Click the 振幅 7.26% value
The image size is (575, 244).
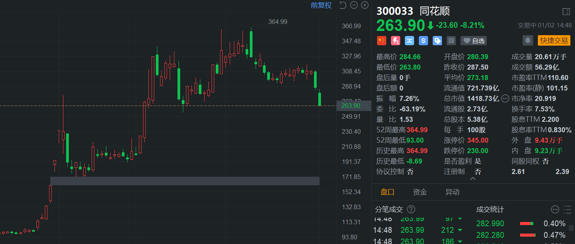(409, 99)
